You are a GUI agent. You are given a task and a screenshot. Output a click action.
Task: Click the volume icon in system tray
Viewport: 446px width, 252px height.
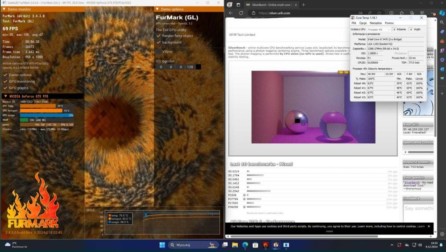pyautogui.click(x=420, y=245)
